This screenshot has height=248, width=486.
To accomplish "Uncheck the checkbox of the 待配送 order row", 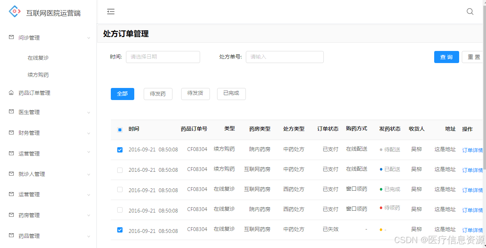I will [120, 150].
